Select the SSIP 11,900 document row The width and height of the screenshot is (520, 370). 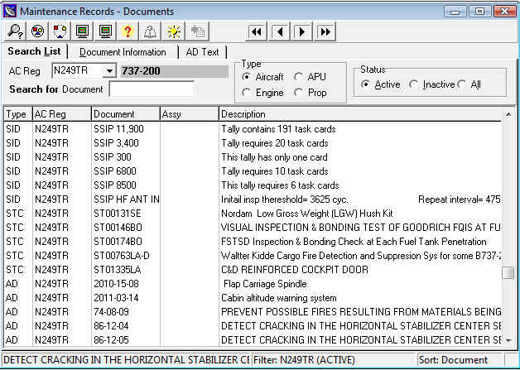tap(253, 129)
